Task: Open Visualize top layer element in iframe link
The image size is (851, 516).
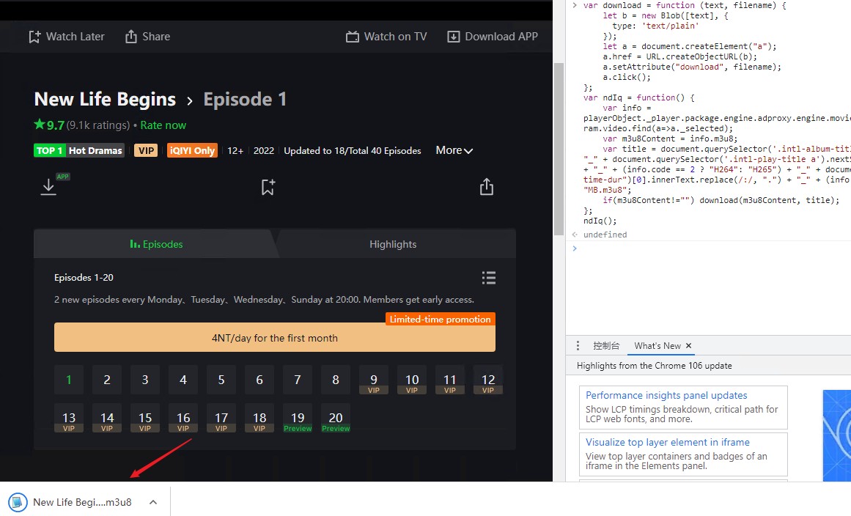Action: [x=667, y=442]
